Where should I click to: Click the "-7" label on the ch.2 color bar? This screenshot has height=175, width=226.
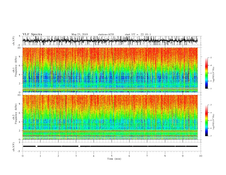(211, 136)
